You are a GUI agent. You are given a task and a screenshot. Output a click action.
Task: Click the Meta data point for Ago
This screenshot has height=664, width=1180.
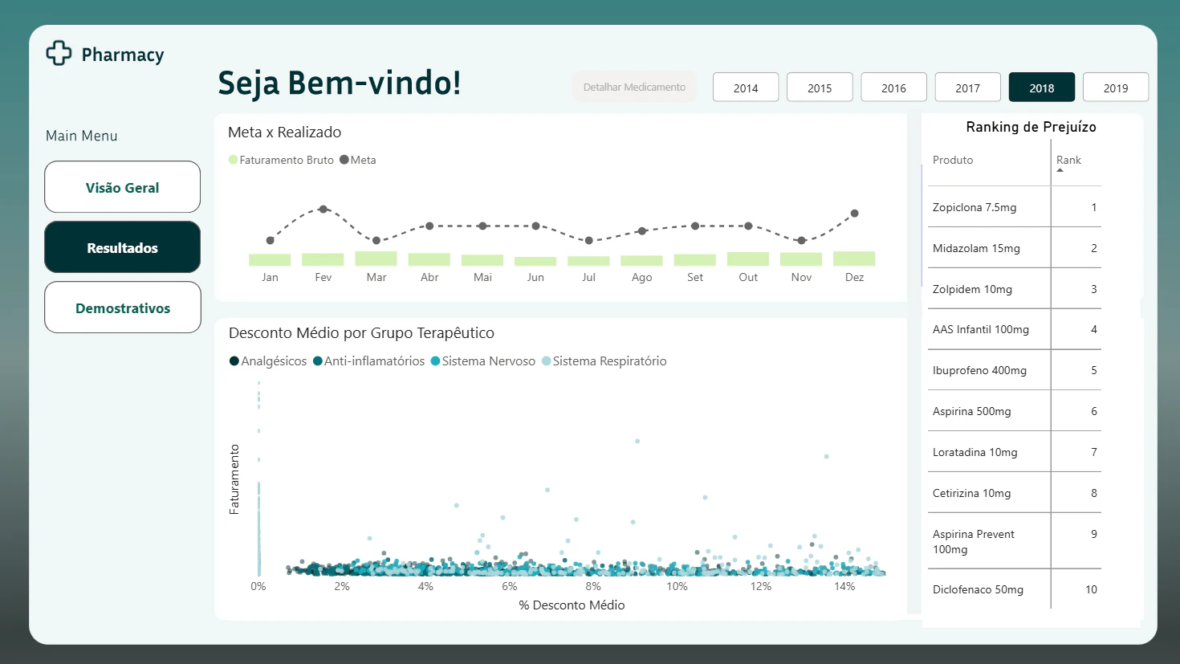coord(641,231)
